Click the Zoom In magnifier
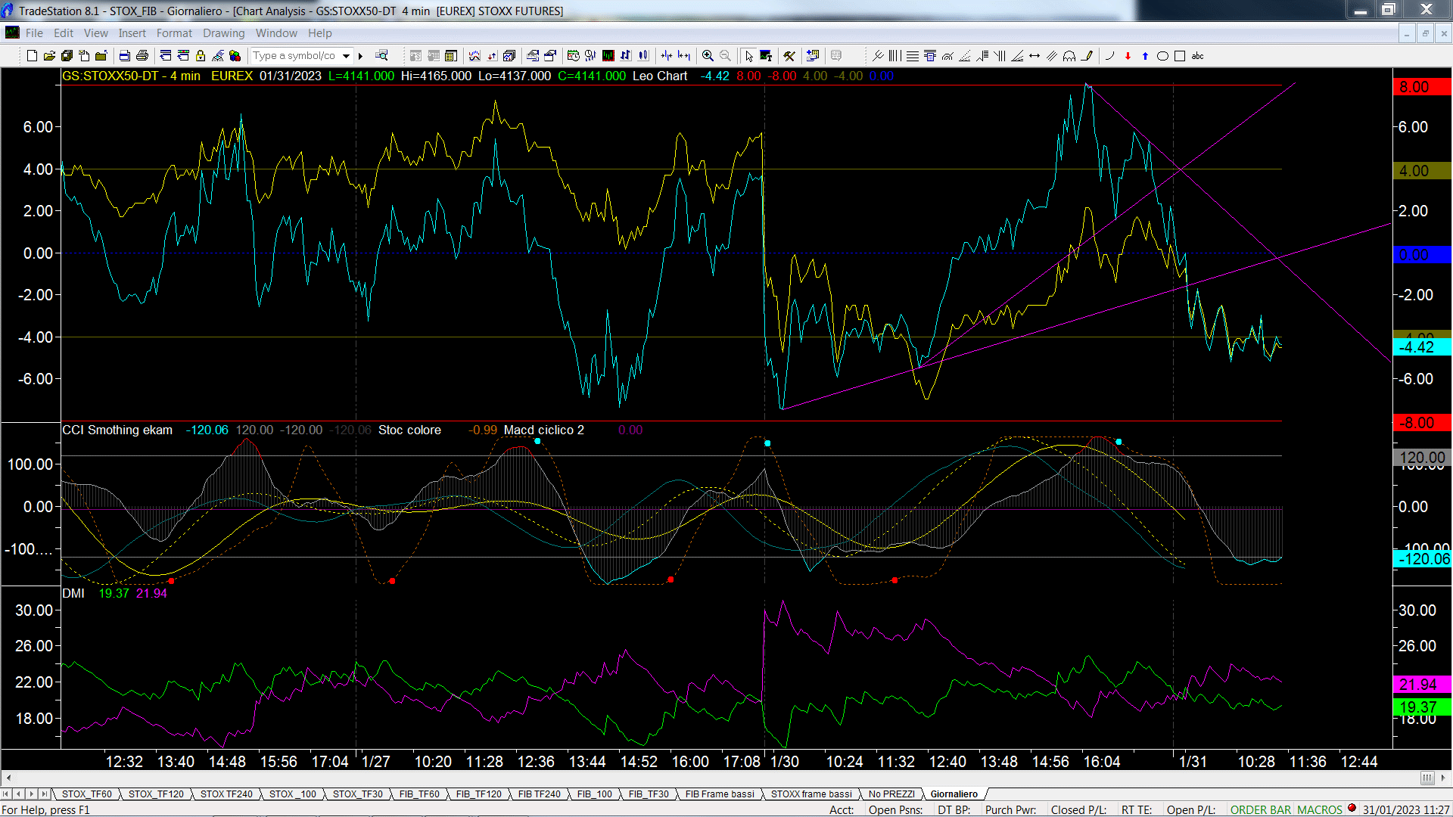Screen dimensions: 1453x817 tap(708, 56)
